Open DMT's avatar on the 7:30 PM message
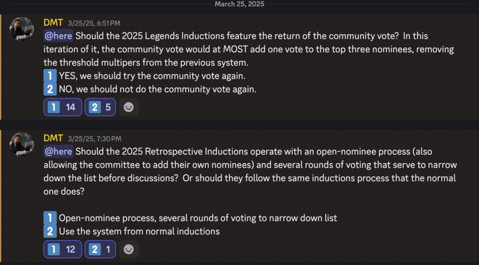 point(22,144)
